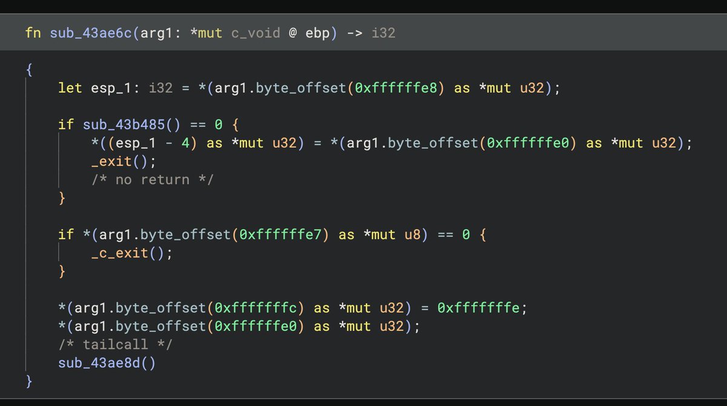Select the /* no return */ comment
727x406 pixels.
coord(153,180)
